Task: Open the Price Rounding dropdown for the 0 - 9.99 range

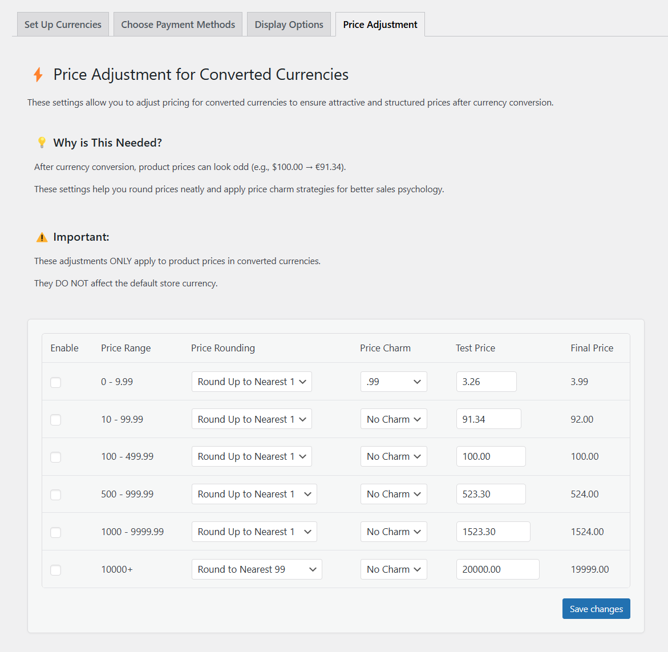Action: pyautogui.click(x=252, y=382)
